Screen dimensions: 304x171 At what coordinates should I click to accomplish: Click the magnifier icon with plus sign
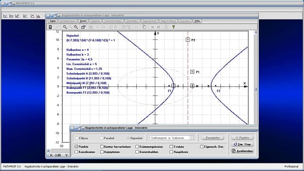(x=76, y=27)
